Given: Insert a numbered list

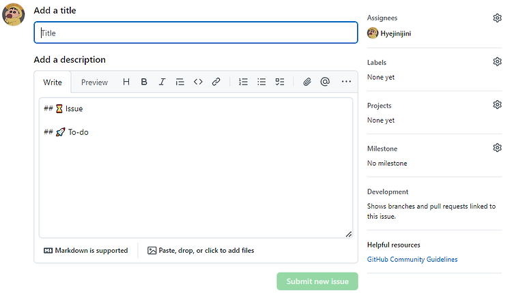Looking at the screenshot, I should [x=243, y=82].
